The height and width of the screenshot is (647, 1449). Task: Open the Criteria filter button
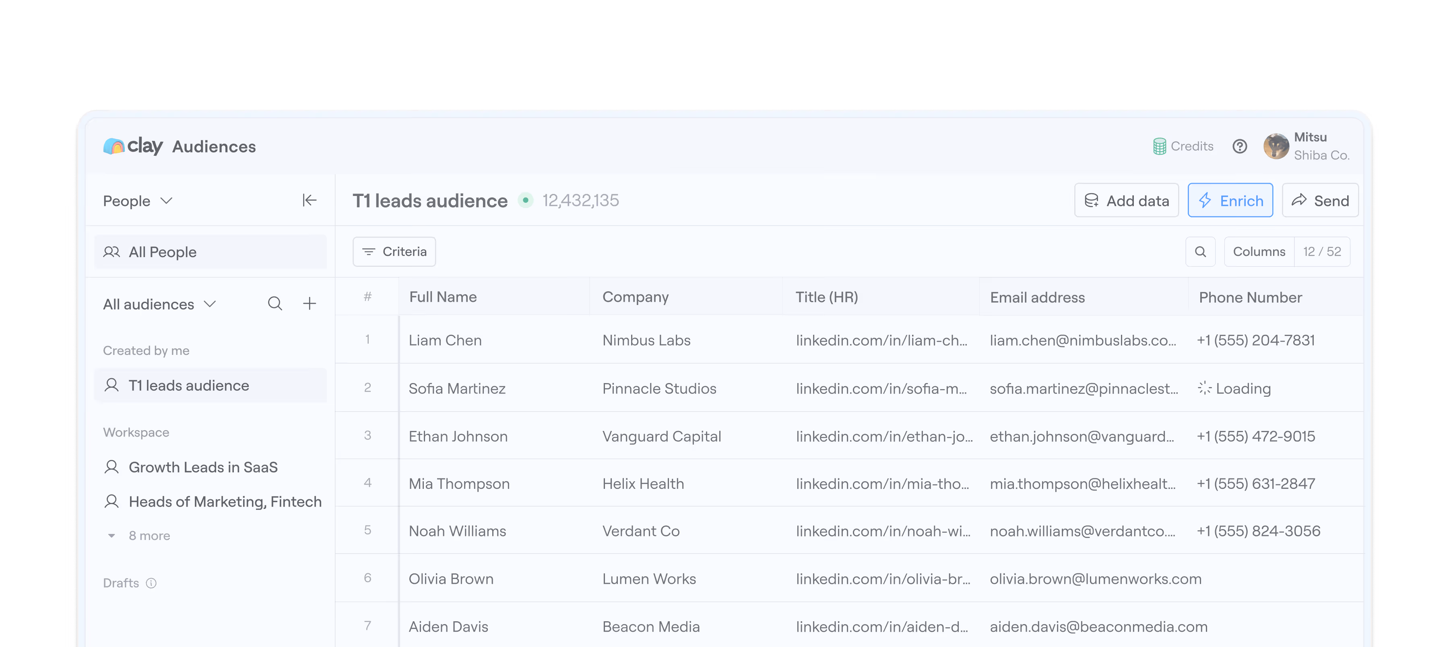[394, 252]
